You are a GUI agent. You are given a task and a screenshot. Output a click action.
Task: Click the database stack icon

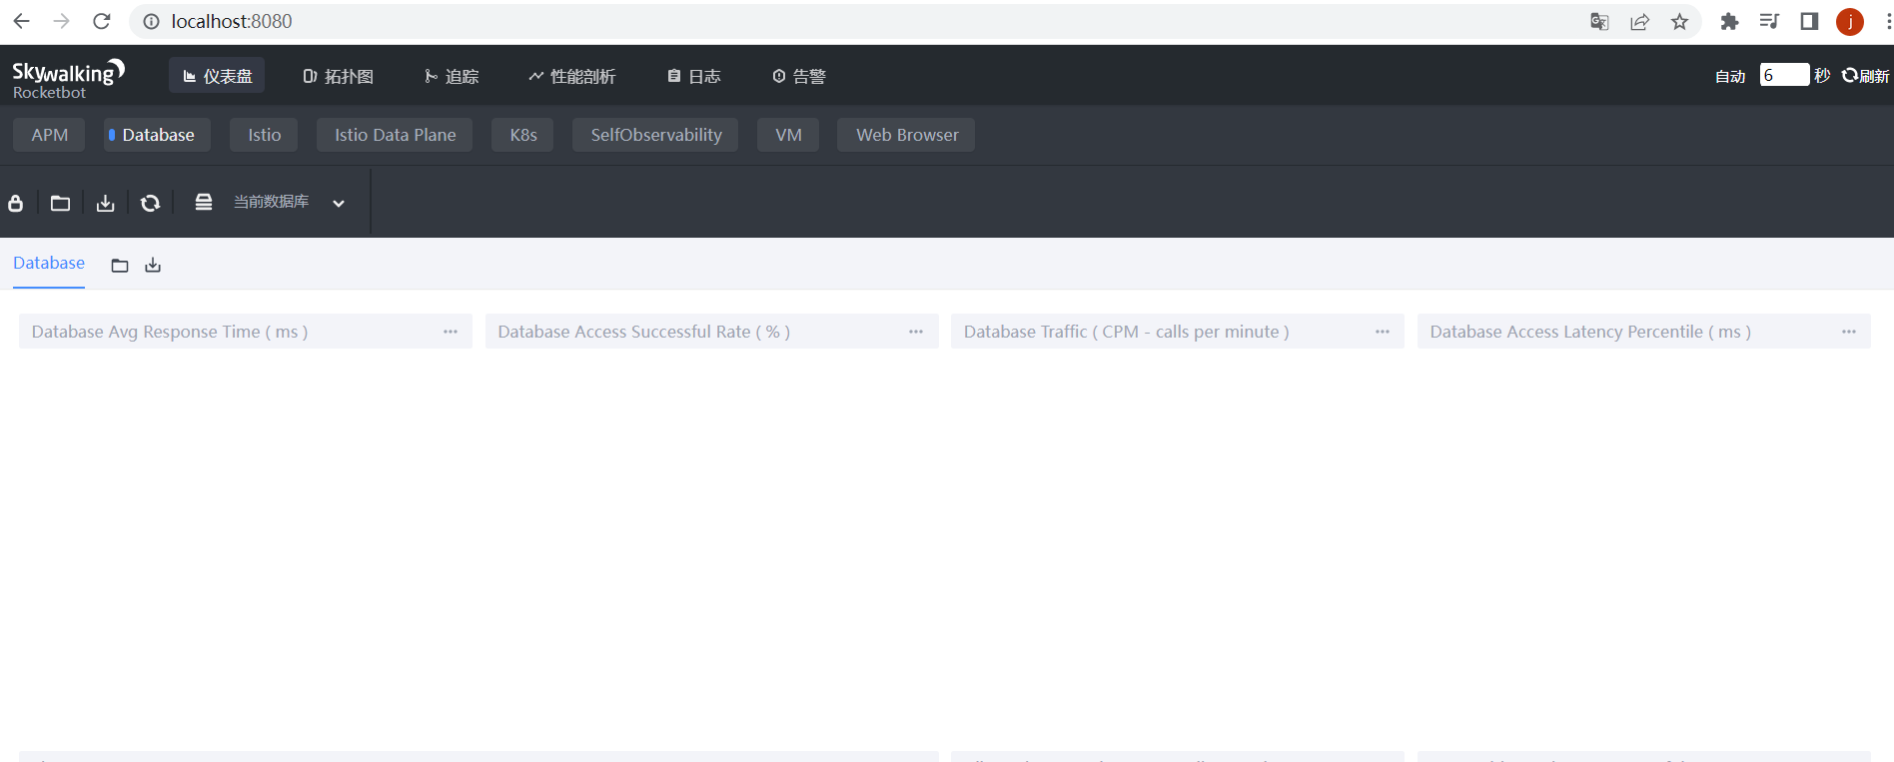tap(204, 202)
